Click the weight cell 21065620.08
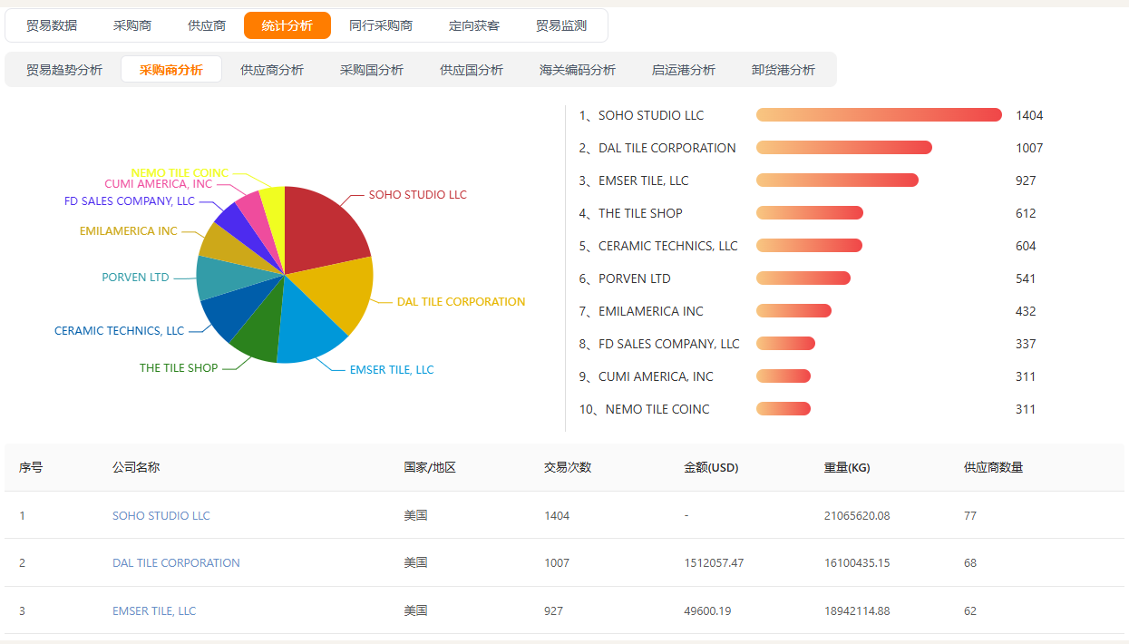The height and width of the screenshot is (644, 1129). 857,515
